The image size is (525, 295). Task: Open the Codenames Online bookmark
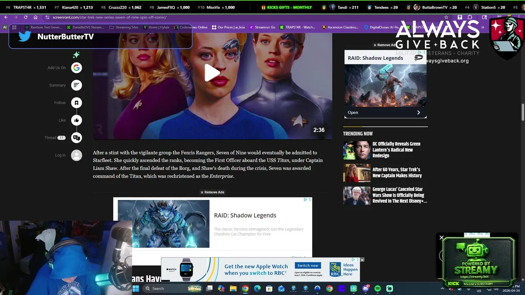(191, 27)
